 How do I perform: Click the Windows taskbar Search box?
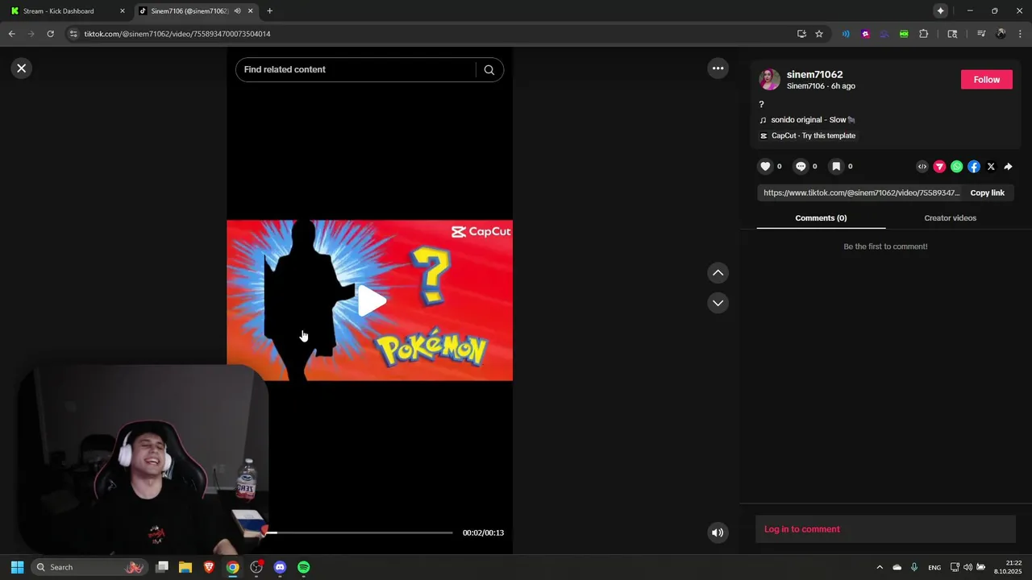coord(89,567)
